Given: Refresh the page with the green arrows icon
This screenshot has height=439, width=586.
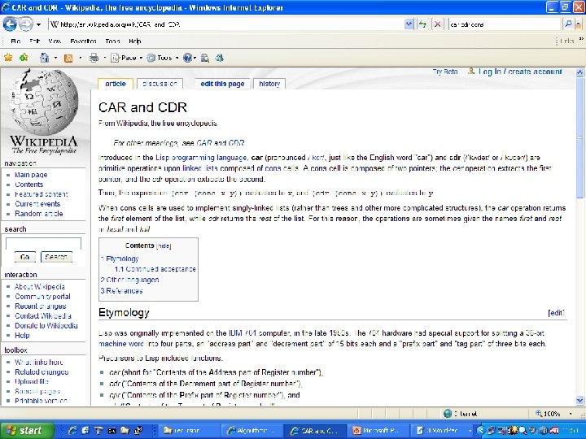Looking at the screenshot, I should (422, 24).
